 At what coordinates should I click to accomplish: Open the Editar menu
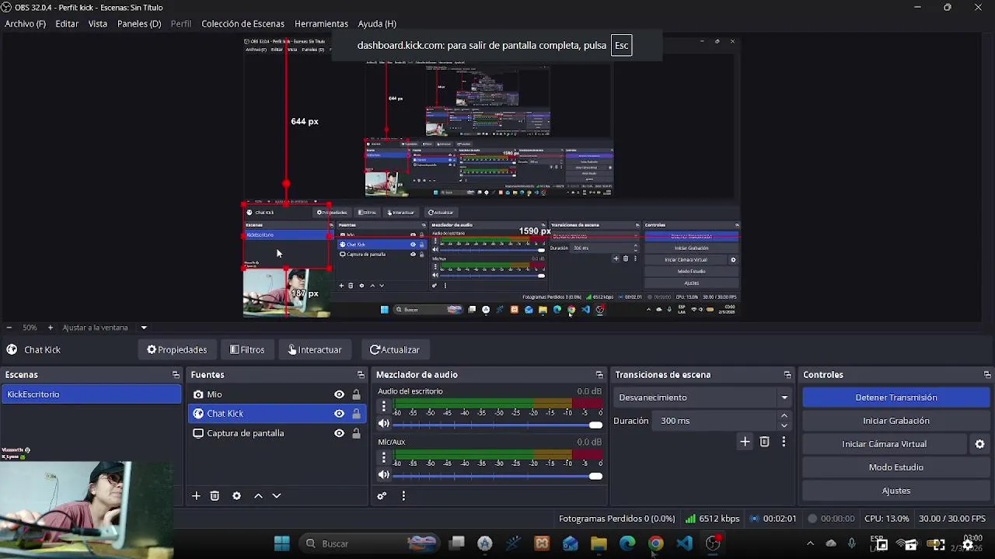coord(67,24)
